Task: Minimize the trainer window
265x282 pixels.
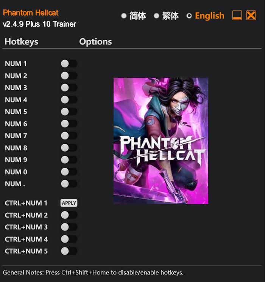Action: point(237,15)
